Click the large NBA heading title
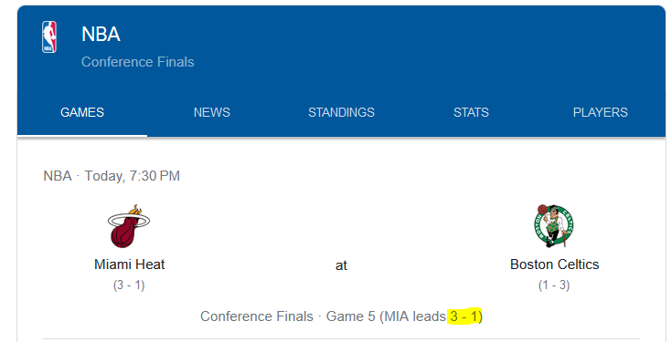Image resolution: width=671 pixels, height=342 pixels. pyautogui.click(x=101, y=34)
